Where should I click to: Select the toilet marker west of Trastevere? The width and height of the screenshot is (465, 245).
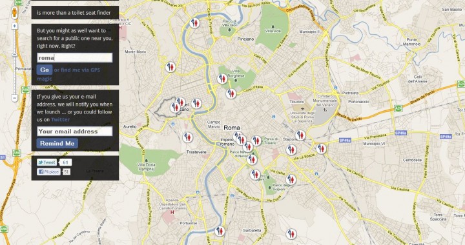187,137
